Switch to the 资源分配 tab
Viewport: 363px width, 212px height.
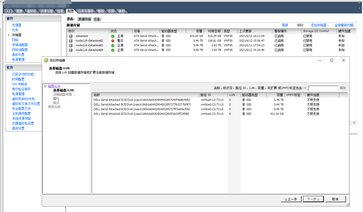tap(47, 11)
